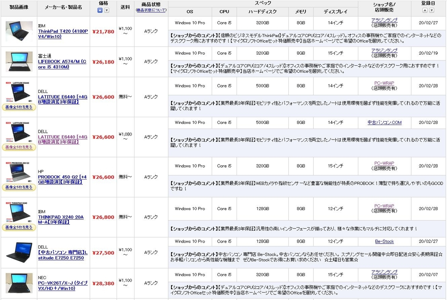The width and height of the screenshot is (447, 300).
Task: View all 5 images of LATITUDE E6440
Action: click(x=19, y=107)
